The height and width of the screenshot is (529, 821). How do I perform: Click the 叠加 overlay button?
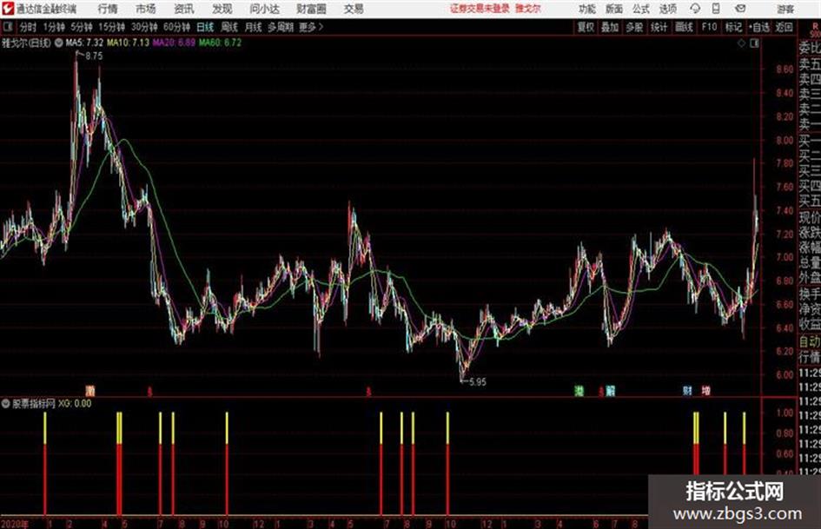(610, 27)
